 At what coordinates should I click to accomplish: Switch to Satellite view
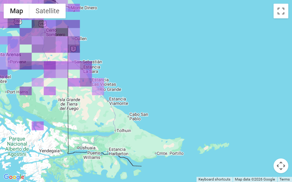(47, 11)
